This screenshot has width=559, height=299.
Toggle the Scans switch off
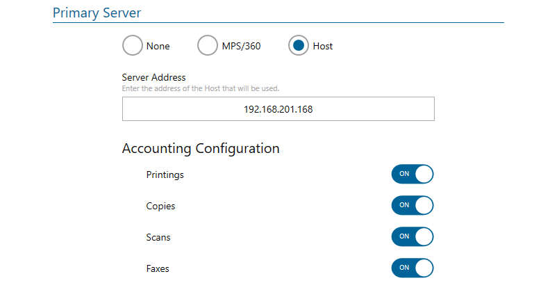pos(412,236)
